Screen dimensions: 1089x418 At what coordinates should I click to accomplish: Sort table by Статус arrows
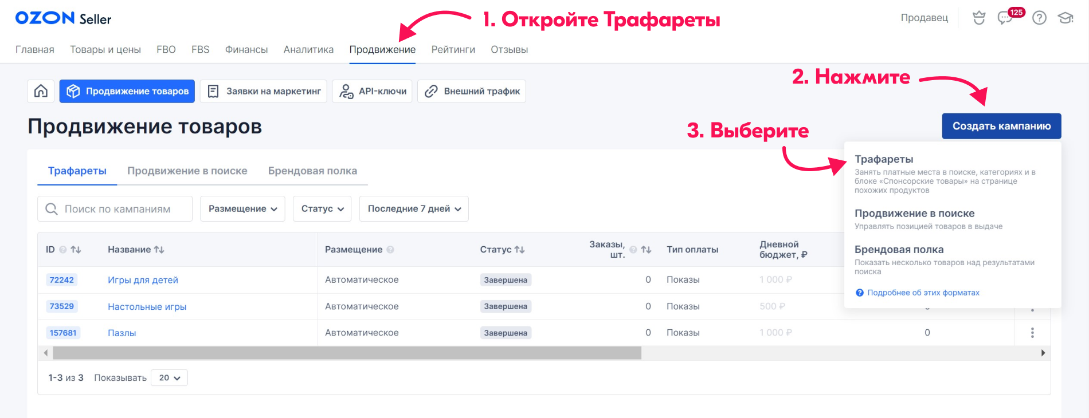point(519,250)
